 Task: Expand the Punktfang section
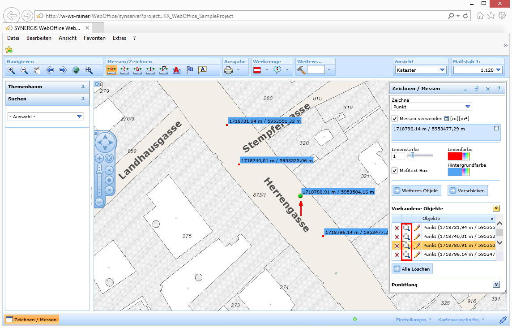point(496,285)
